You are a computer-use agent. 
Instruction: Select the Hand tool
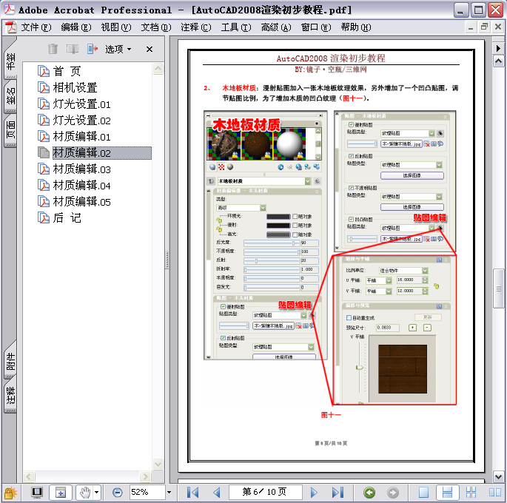[x=84, y=493]
